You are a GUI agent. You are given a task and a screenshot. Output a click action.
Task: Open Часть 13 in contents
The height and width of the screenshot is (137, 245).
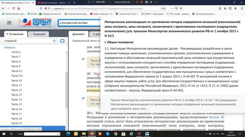tap(16, 95)
